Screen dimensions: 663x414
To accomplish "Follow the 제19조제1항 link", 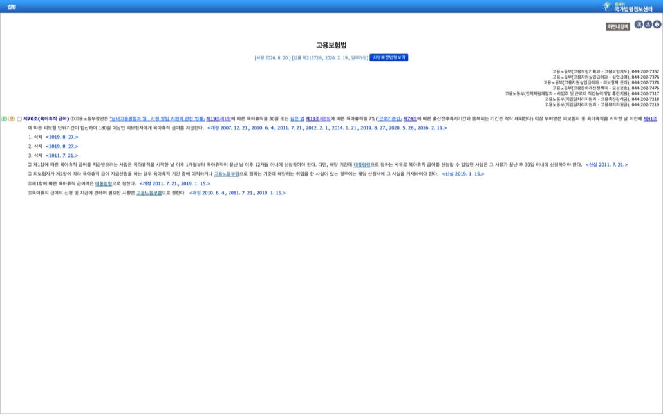I will [218, 119].
